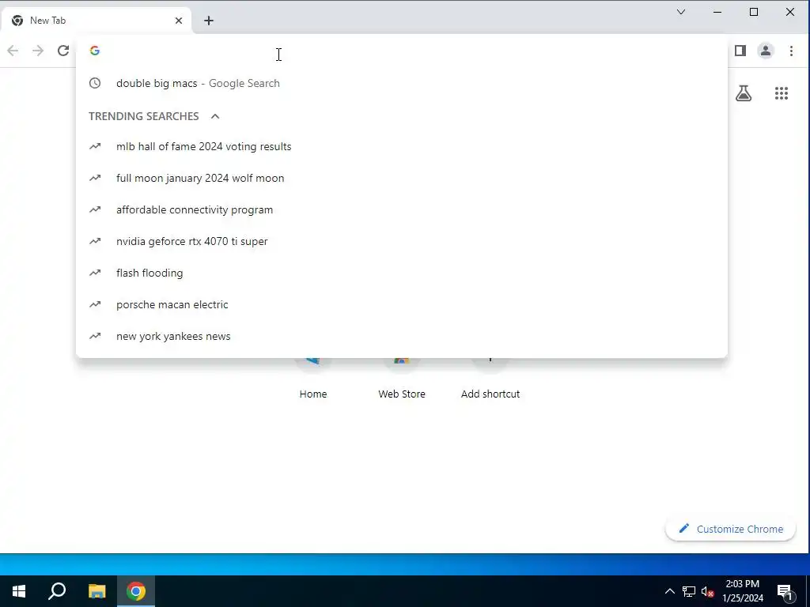Select the double big macs history suggestion
The width and height of the screenshot is (810, 607).
coord(401,83)
